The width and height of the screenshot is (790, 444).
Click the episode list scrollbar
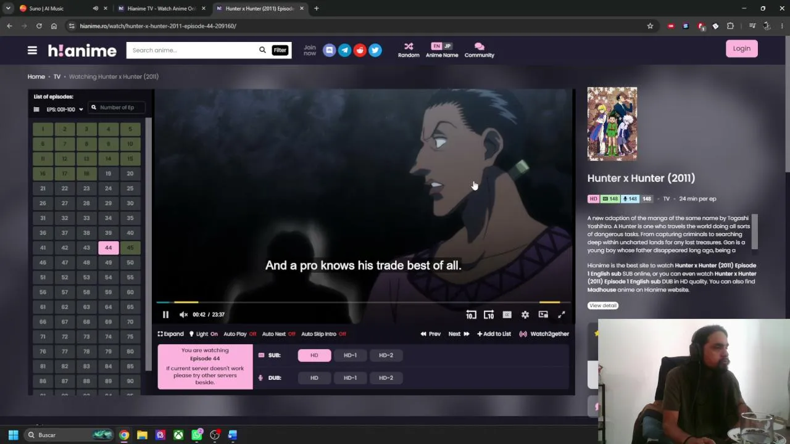point(148,244)
